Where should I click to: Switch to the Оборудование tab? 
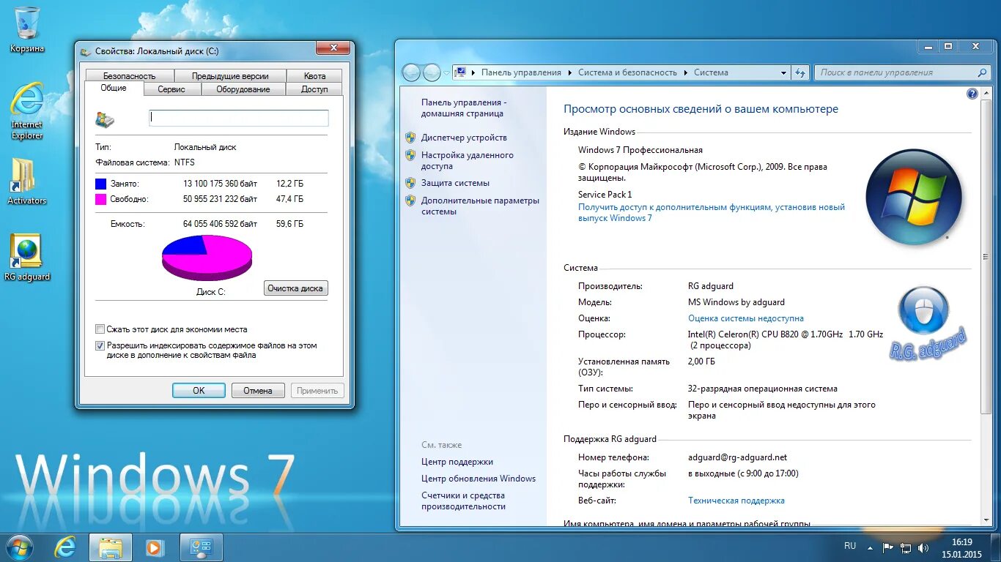pyautogui.click(x=243, y=89)
